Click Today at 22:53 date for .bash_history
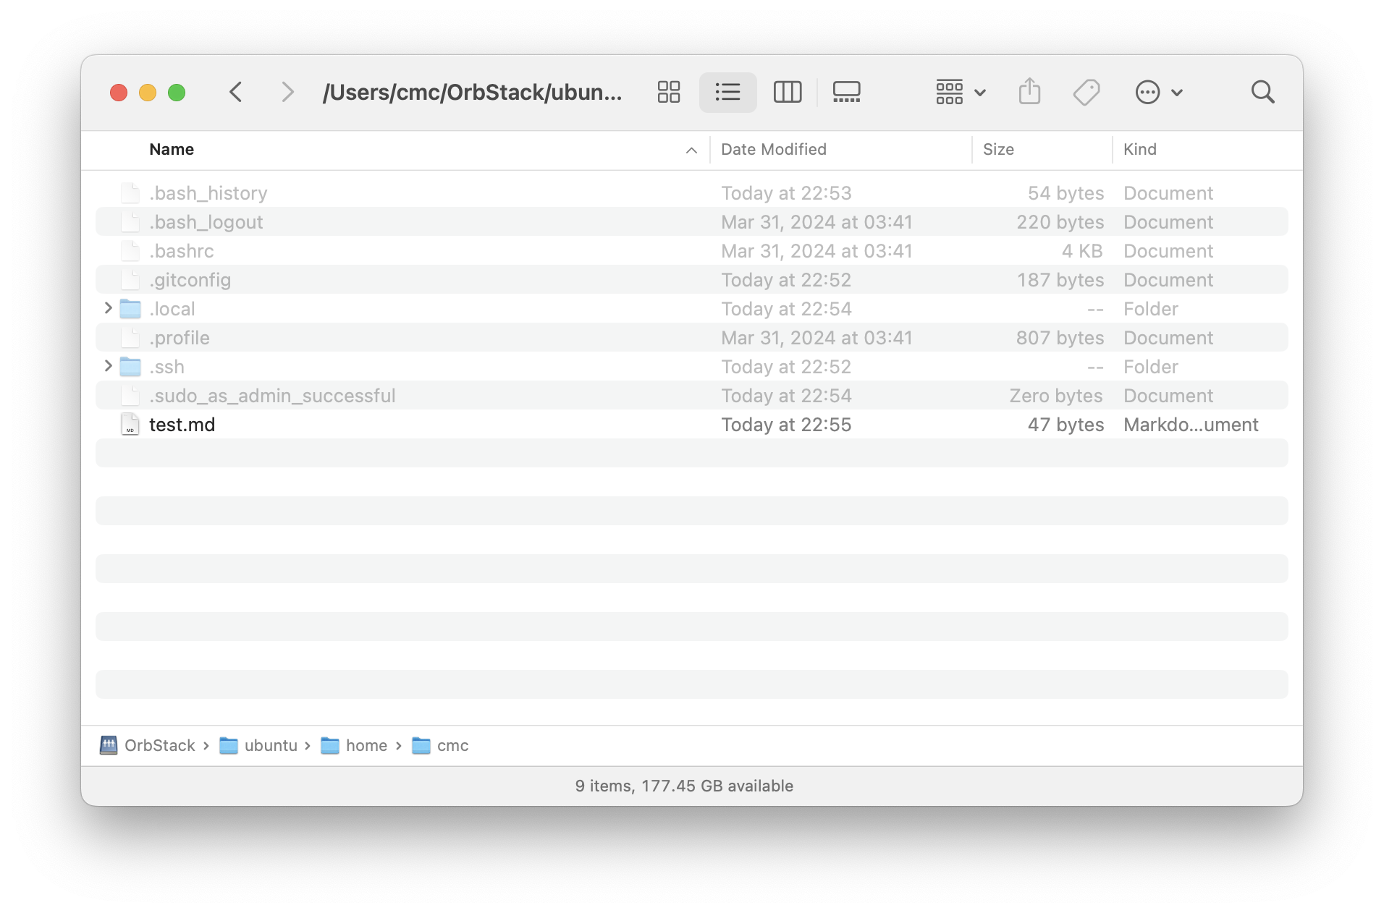Viewport: 1384px width, 913px height. tap(786, 193)
